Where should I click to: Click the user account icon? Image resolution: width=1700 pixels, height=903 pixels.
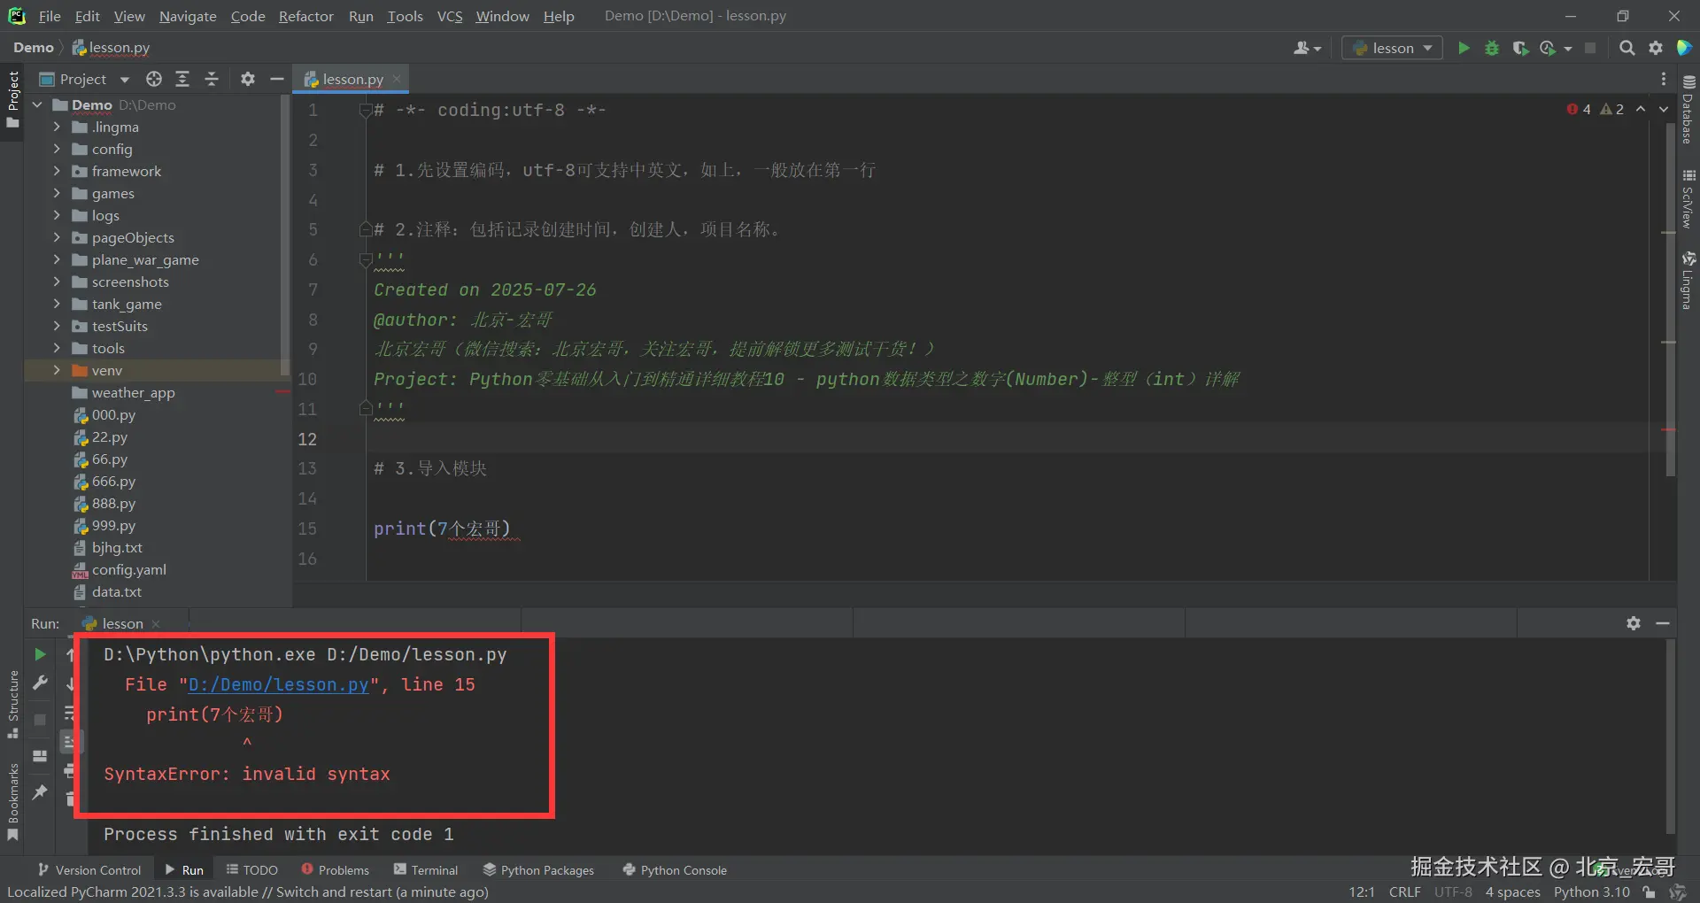coord(1307,48)
